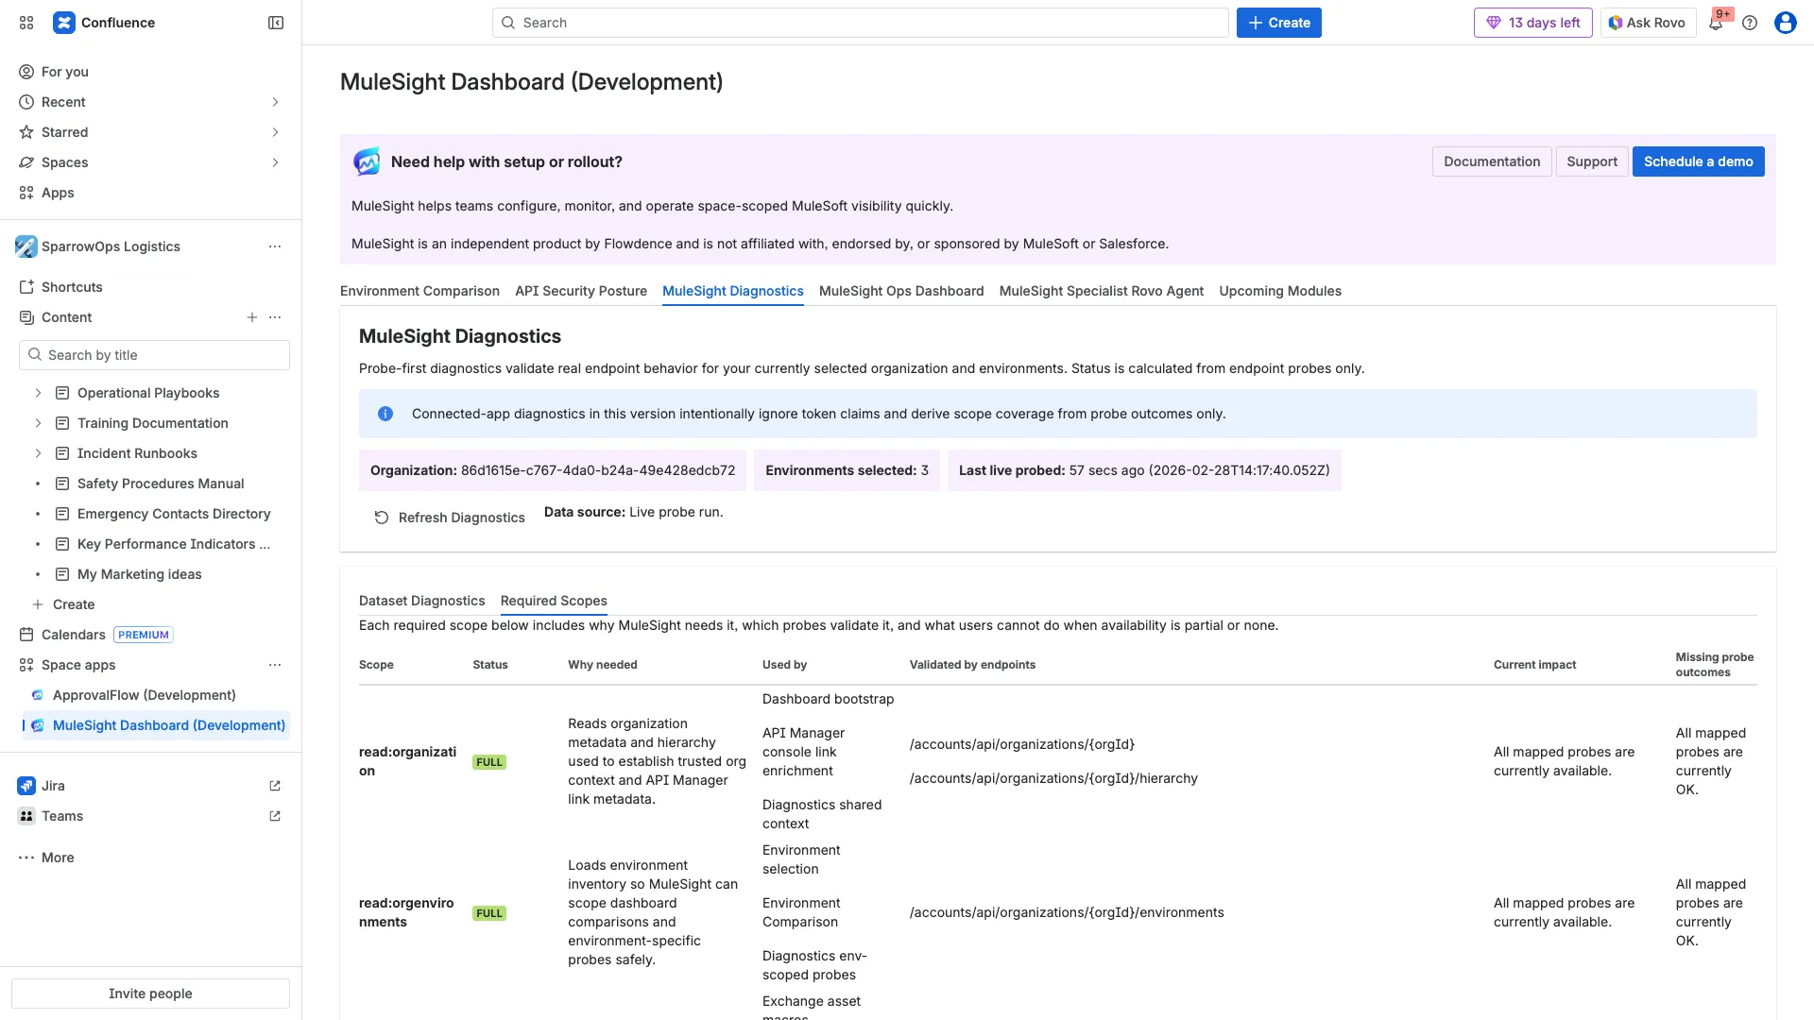This screenshot has width=1814, height=1020.
Task: Expand the Spaces navigation chevron
Action: [x=275, y=162]
